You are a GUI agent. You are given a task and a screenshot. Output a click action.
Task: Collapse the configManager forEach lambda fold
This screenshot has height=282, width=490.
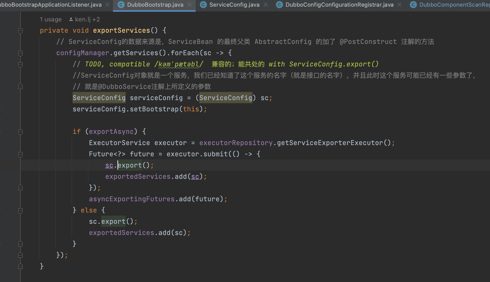point(20,53)
